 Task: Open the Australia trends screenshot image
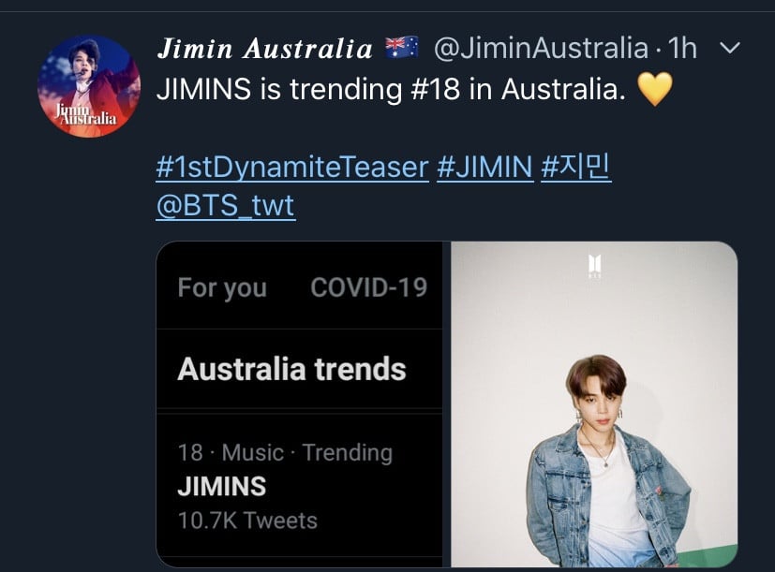300,404
